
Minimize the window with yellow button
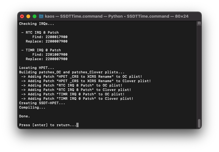point(28,16)
